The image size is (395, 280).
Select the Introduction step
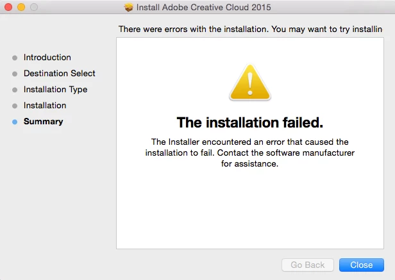point(47,58)
